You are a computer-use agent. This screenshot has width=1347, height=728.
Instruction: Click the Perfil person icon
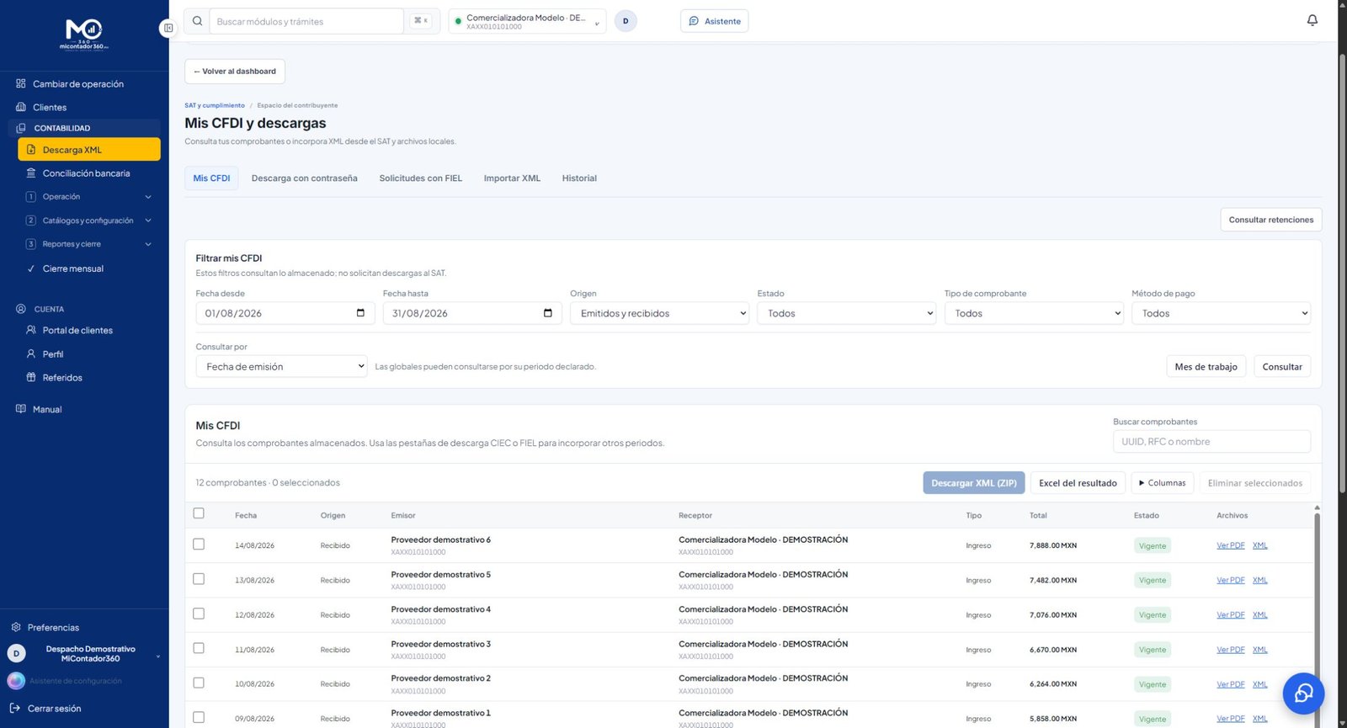pyautogui.click(x=31, y=354)
